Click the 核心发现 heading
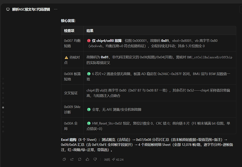The height and width of the screenshot is (167, 242). 68,21
